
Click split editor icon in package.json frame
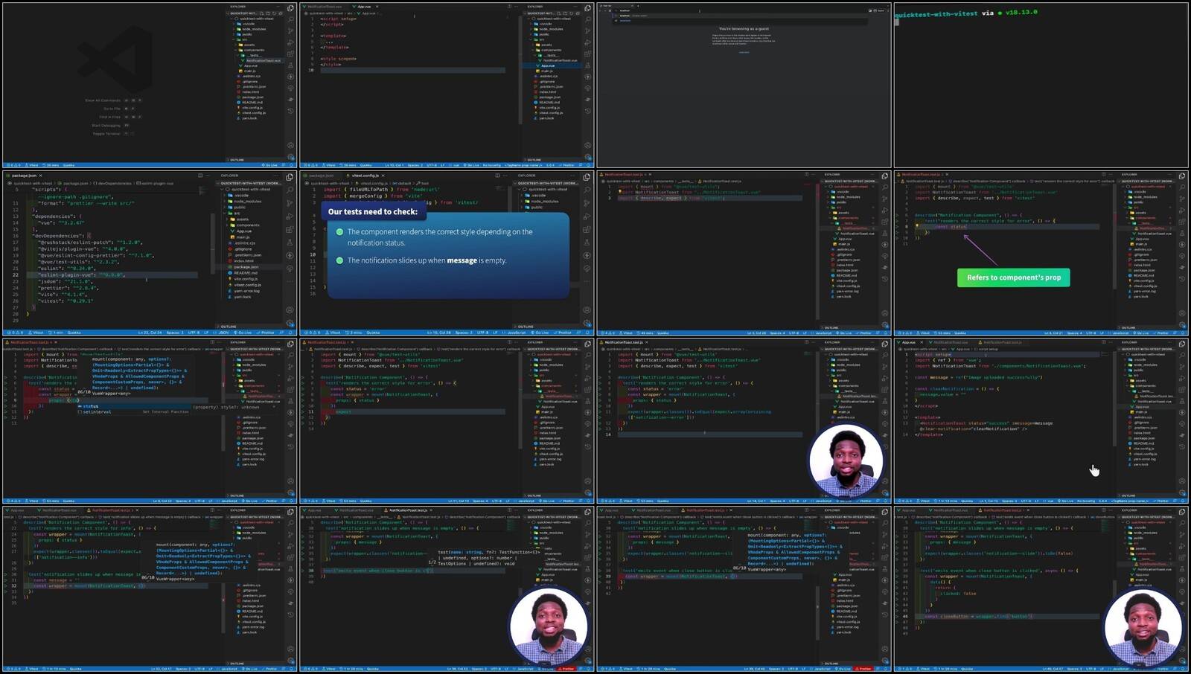(x=199, y=176)
